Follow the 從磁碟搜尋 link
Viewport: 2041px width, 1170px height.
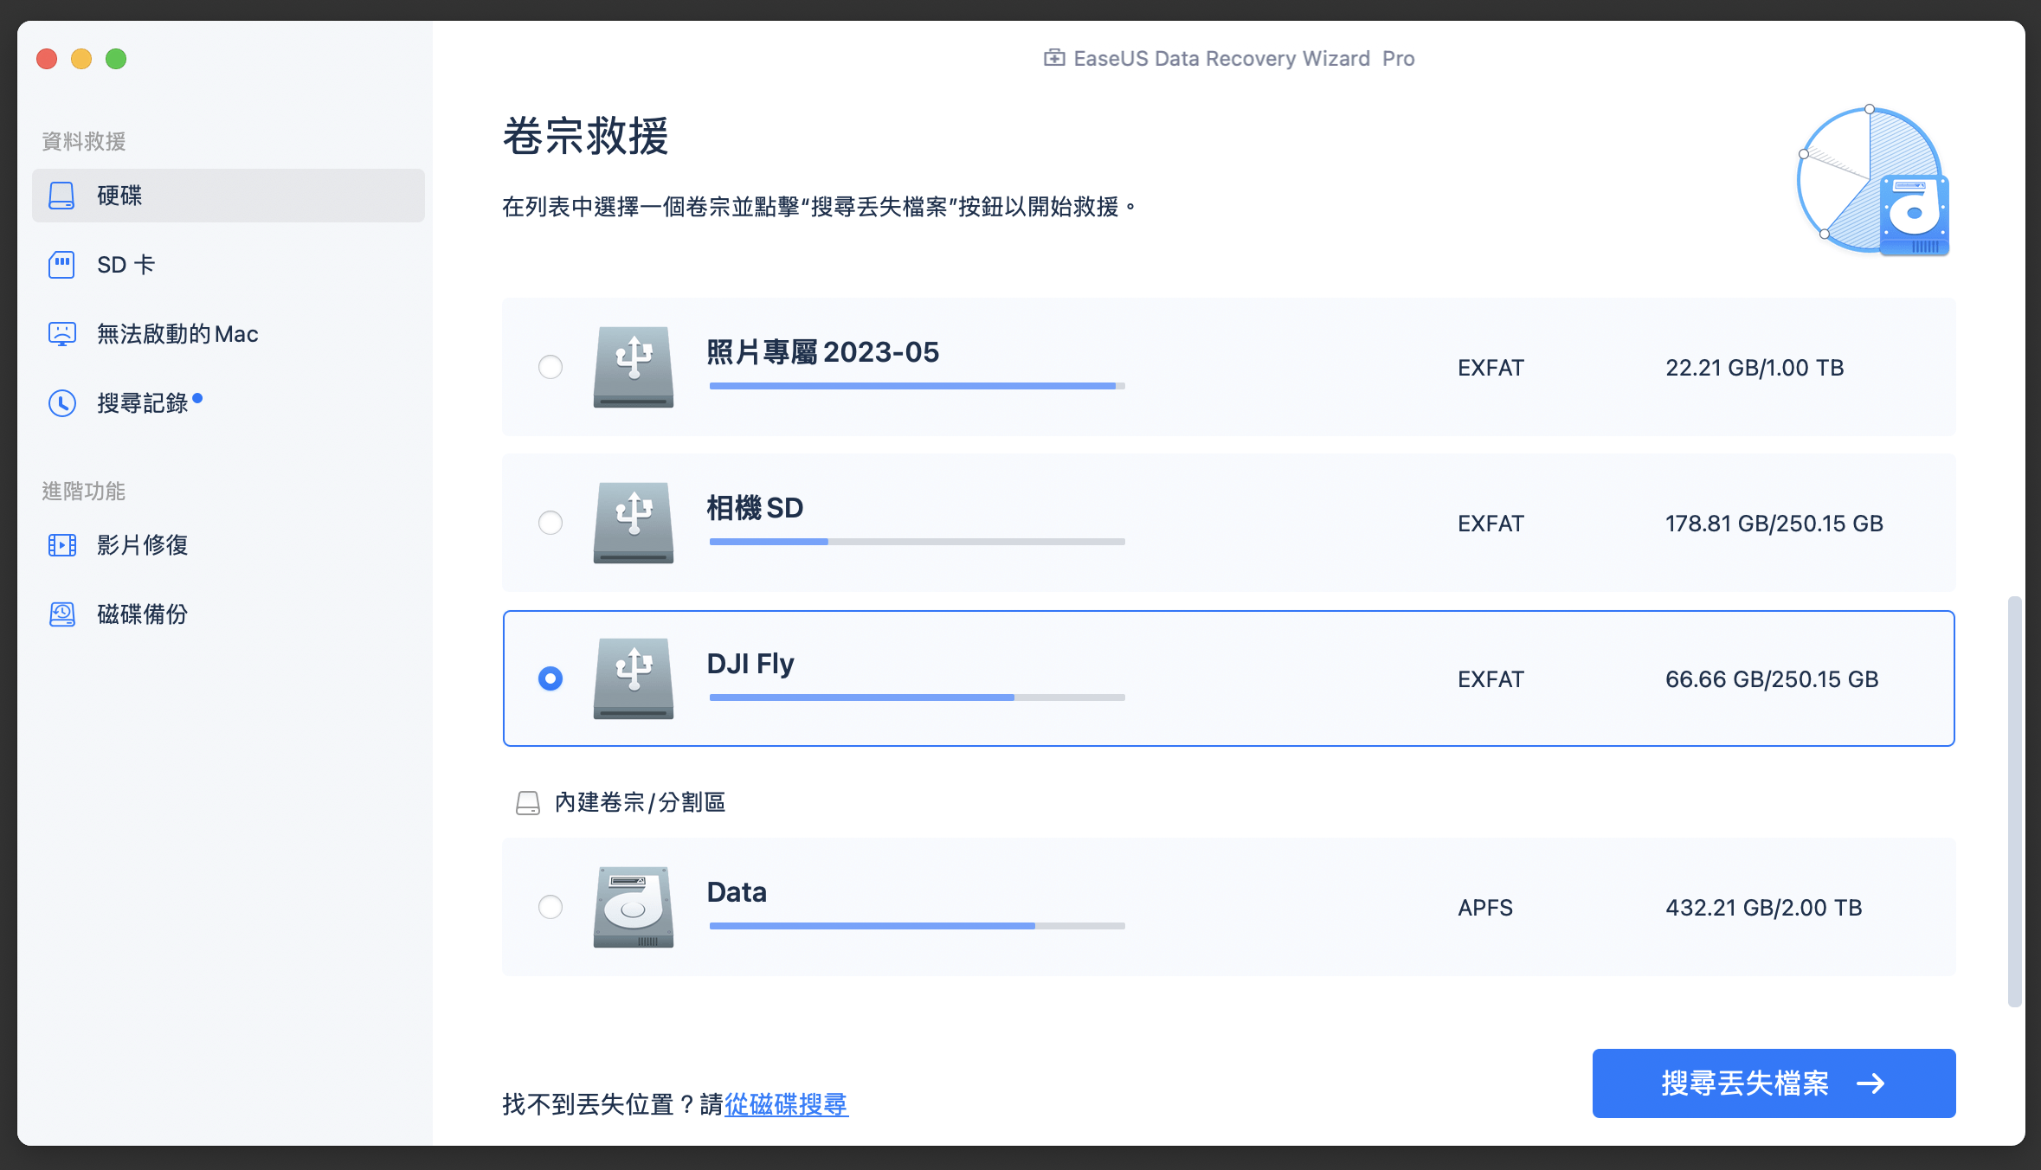[786, 1104]
